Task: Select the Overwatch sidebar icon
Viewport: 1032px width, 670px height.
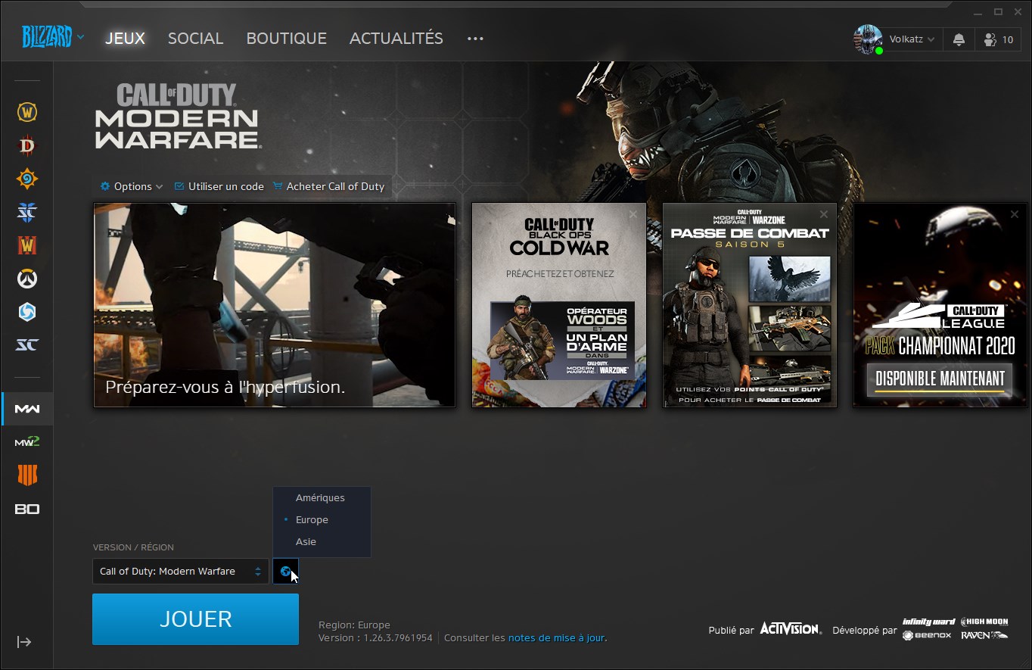Action: [x=26, y=278]
